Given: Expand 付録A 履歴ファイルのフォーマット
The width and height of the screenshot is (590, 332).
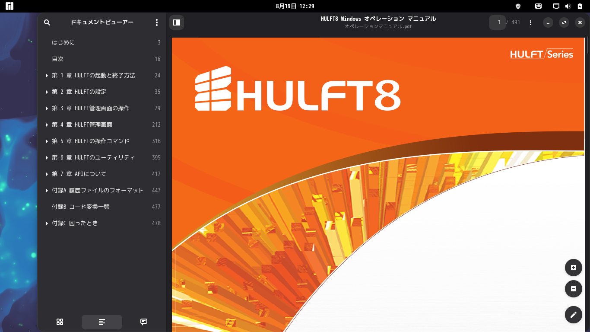Looking at the screenshot, I should 47,191.
